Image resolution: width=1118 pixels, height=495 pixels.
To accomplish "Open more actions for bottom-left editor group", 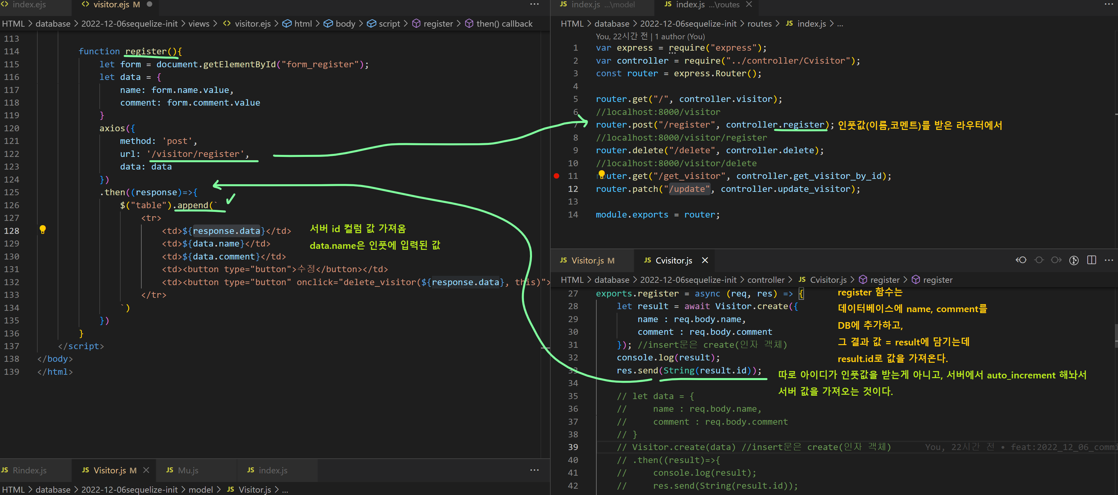I will coord(534,470).
